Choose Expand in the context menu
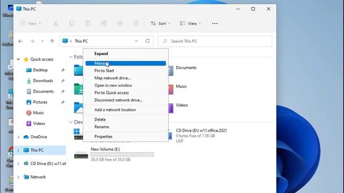Image resolution: width=344 pixels, height=193 pixels. coord(125,54)
